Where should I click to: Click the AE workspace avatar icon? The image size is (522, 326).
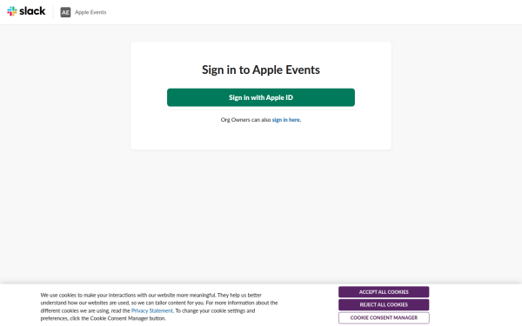65,12
